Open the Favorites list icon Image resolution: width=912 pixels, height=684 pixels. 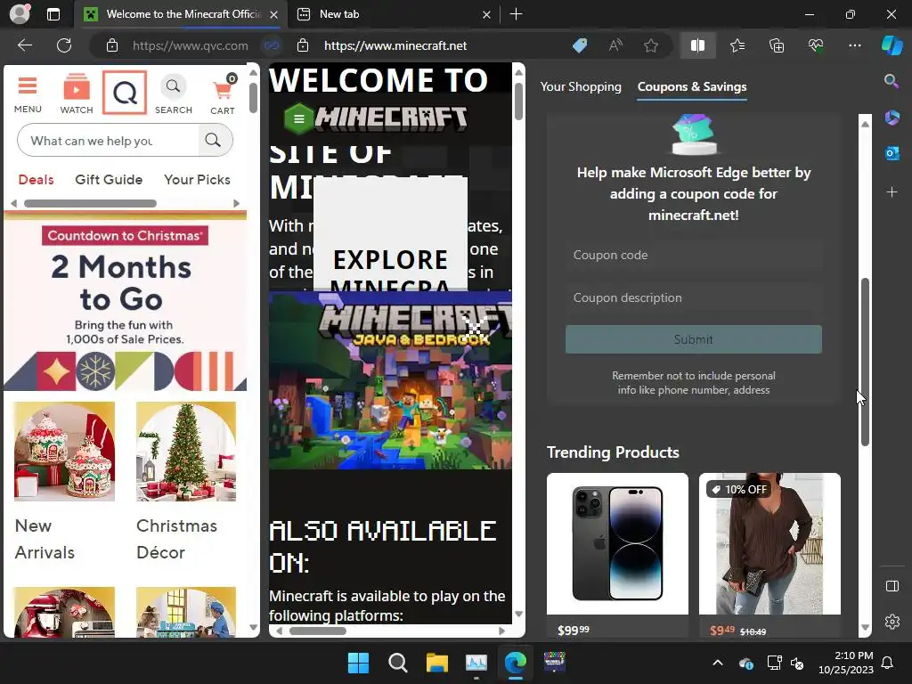tap(737, 45)
